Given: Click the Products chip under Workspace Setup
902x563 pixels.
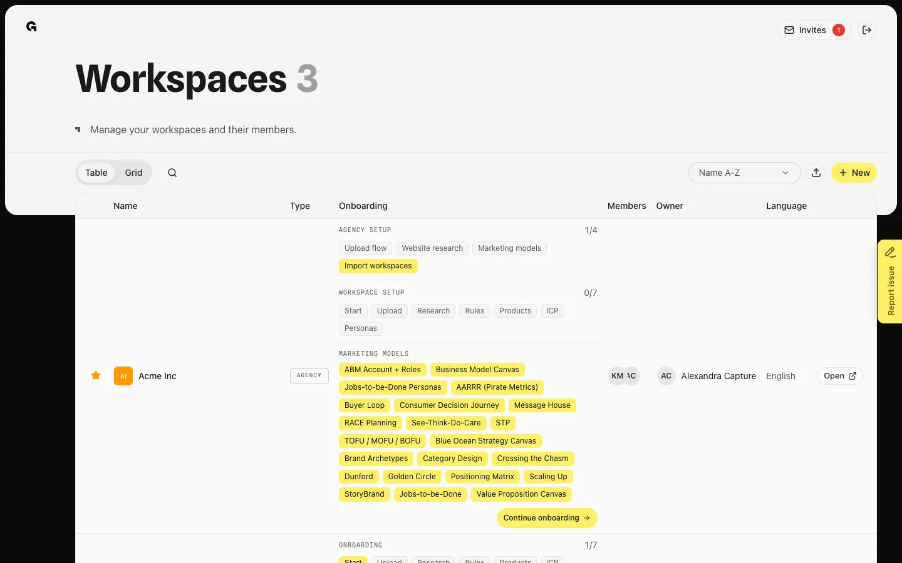Looking at the screenshot, I should (516, 311).
